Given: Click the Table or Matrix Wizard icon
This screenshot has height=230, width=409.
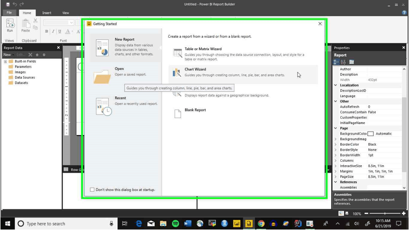Looking at the screenshot, I should [178, 53].
